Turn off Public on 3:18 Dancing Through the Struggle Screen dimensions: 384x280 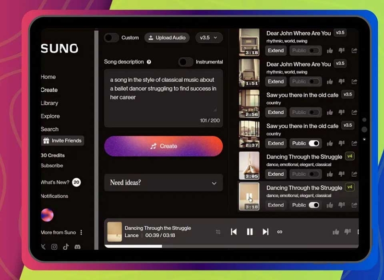pyautogui.click(x=314, y=205)
